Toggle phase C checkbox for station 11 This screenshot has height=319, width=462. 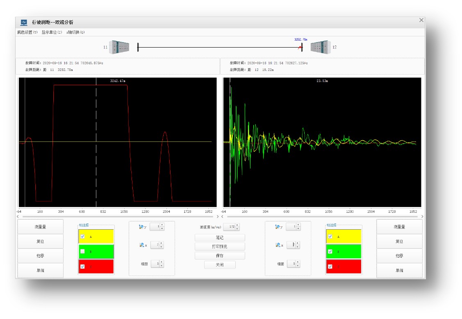click(x=82, y=267)
